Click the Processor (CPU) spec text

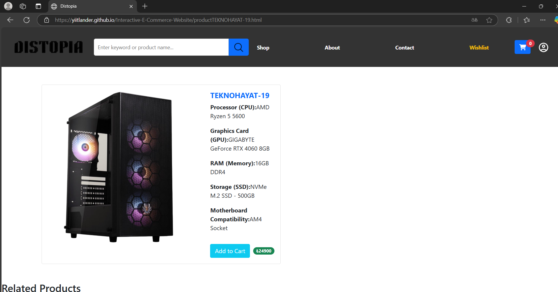pyautogui.click(x=240, y=112)
